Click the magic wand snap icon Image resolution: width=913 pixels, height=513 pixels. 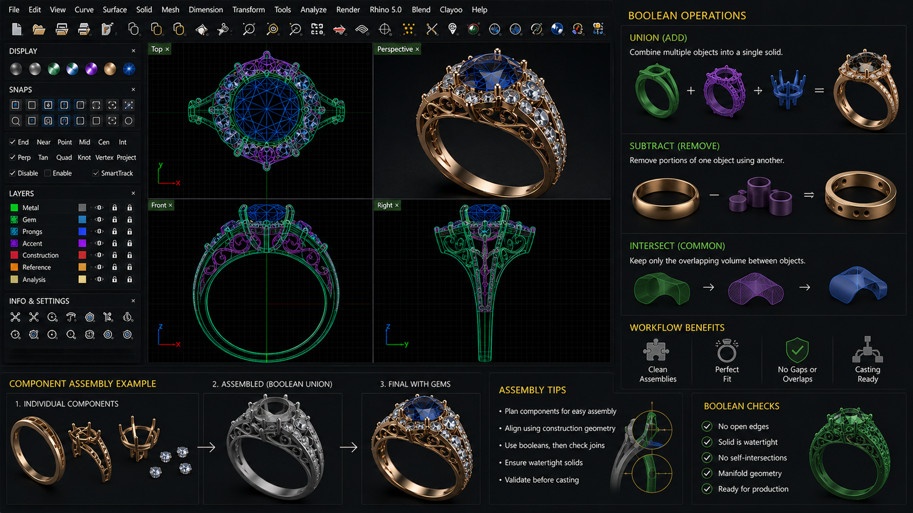(129, 105)
